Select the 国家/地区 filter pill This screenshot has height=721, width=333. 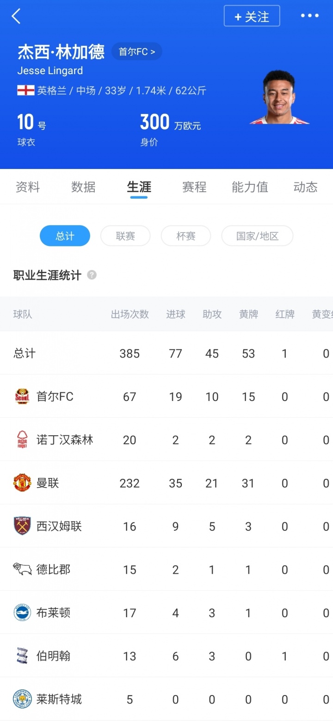[257, 236]
